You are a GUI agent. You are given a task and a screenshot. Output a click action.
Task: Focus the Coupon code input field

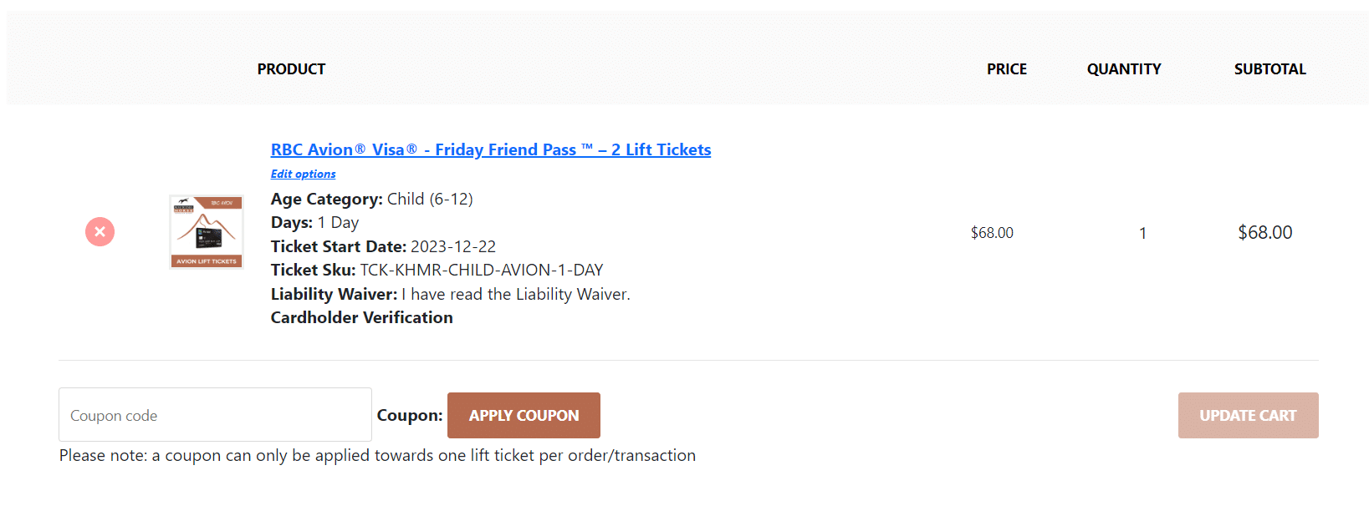coord(215,415)
